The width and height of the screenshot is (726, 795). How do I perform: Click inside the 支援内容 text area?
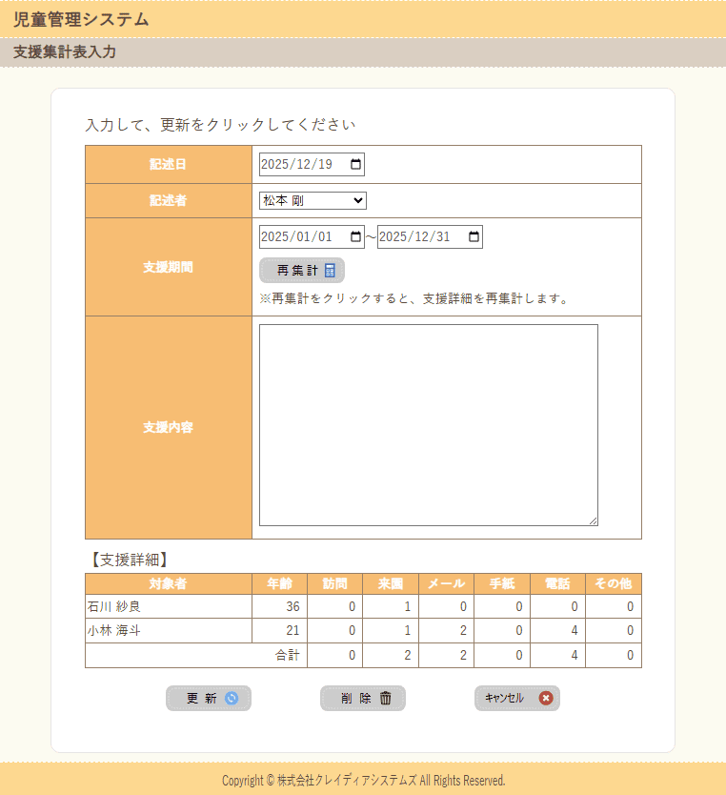pos(428,424)
